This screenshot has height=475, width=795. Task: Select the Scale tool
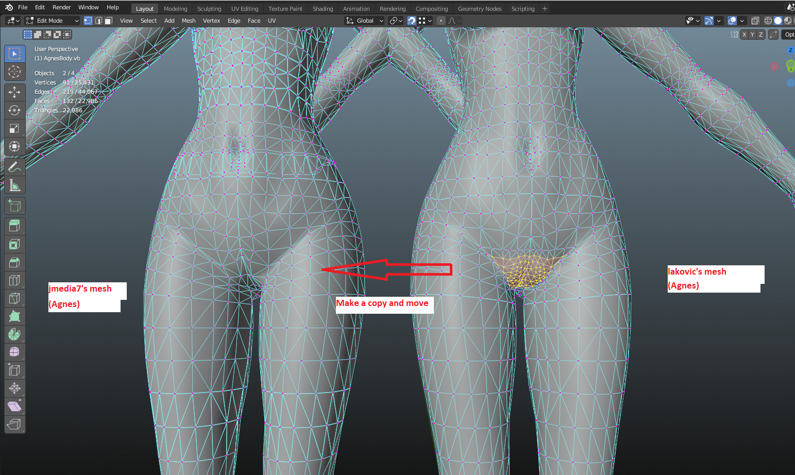pos(14,128)
